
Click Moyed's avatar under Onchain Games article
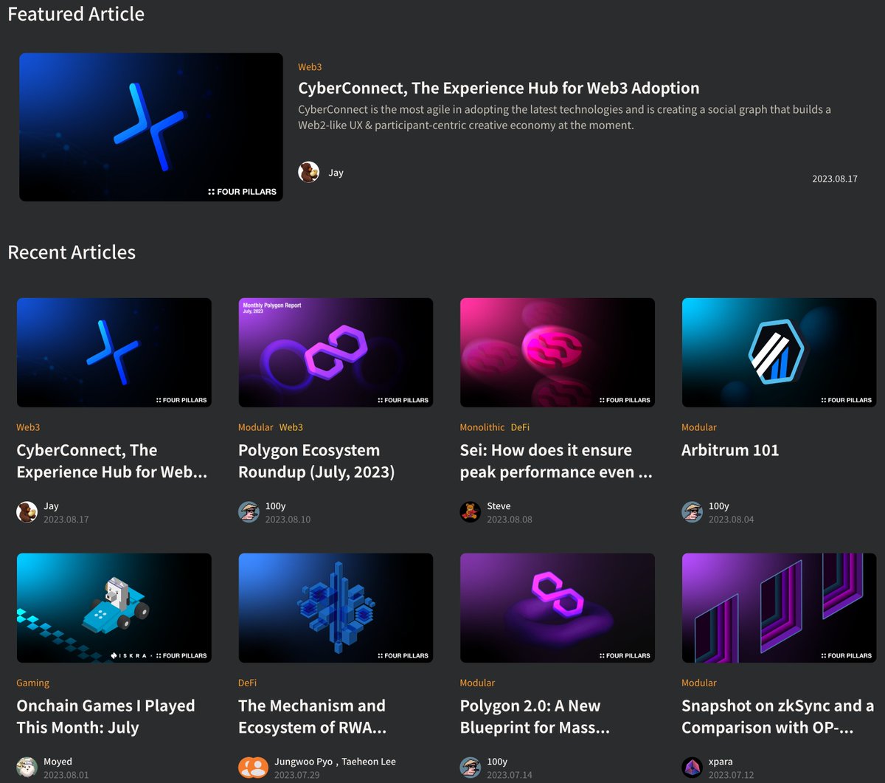pos(27,767)
